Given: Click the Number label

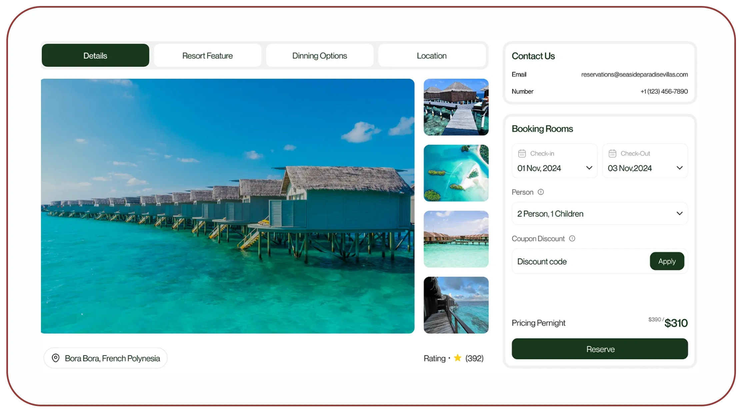Looking at the screenshot, I should click(522, 91).
